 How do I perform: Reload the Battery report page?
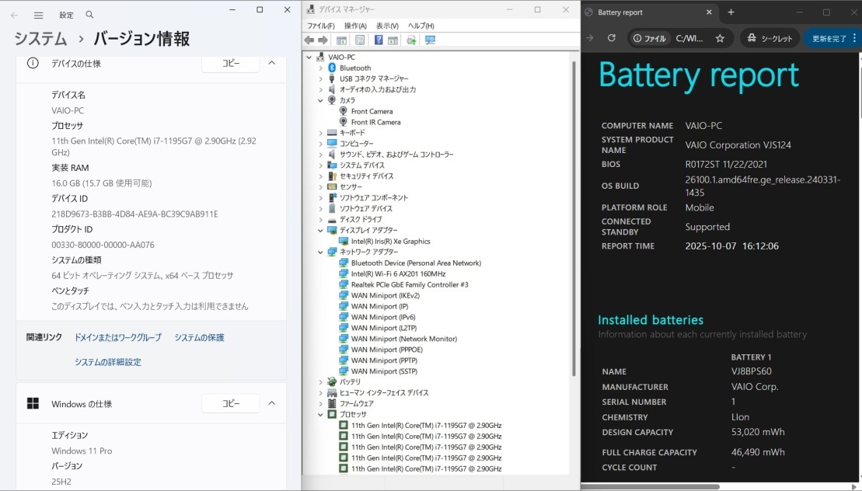click(x=612, y=38)
